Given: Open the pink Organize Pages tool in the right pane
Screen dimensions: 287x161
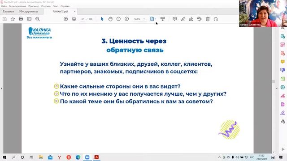Looking at the screenshot, I should pos(283,45).
